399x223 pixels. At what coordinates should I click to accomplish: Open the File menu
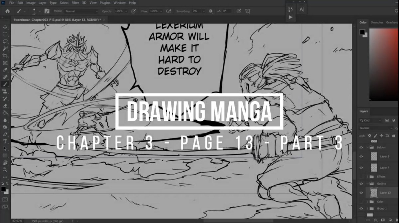tap(12, 3)
